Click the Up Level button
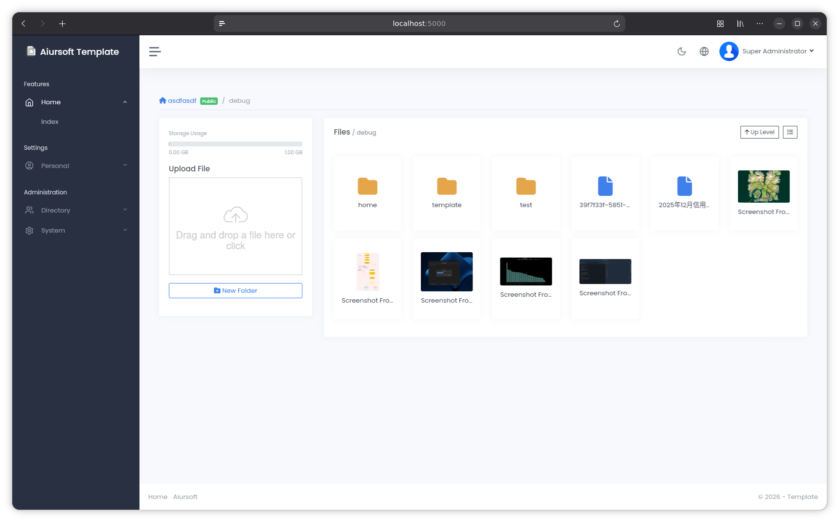The image size is (839, 522). click(759, 132)
